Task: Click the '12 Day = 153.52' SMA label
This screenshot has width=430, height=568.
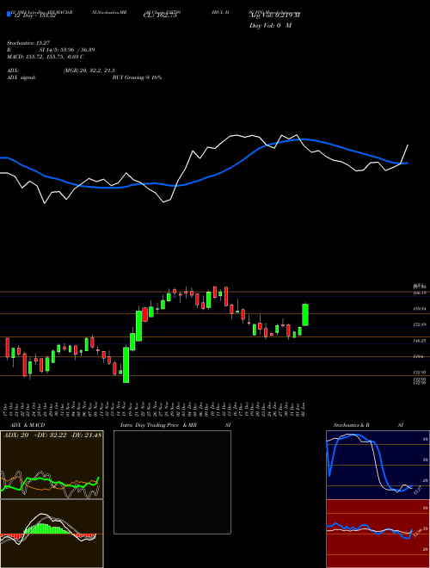Action: 34,15
